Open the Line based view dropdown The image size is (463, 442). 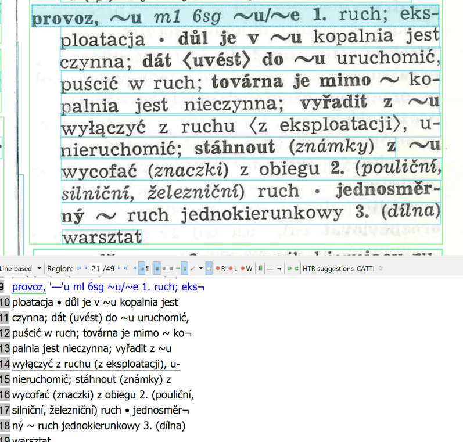(x=39, y=268)
